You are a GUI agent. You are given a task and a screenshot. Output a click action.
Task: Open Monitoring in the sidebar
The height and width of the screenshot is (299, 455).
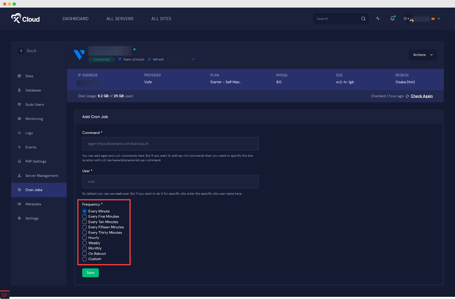[34, 119]
